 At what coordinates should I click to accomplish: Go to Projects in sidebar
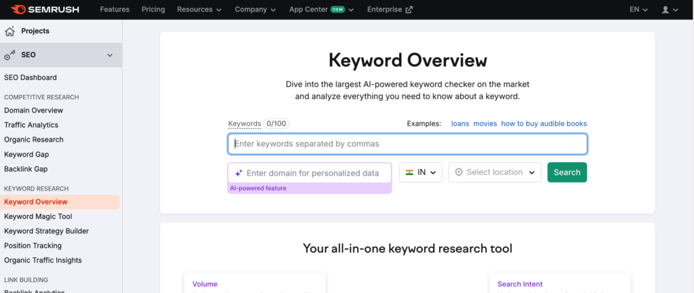point(35,31)
